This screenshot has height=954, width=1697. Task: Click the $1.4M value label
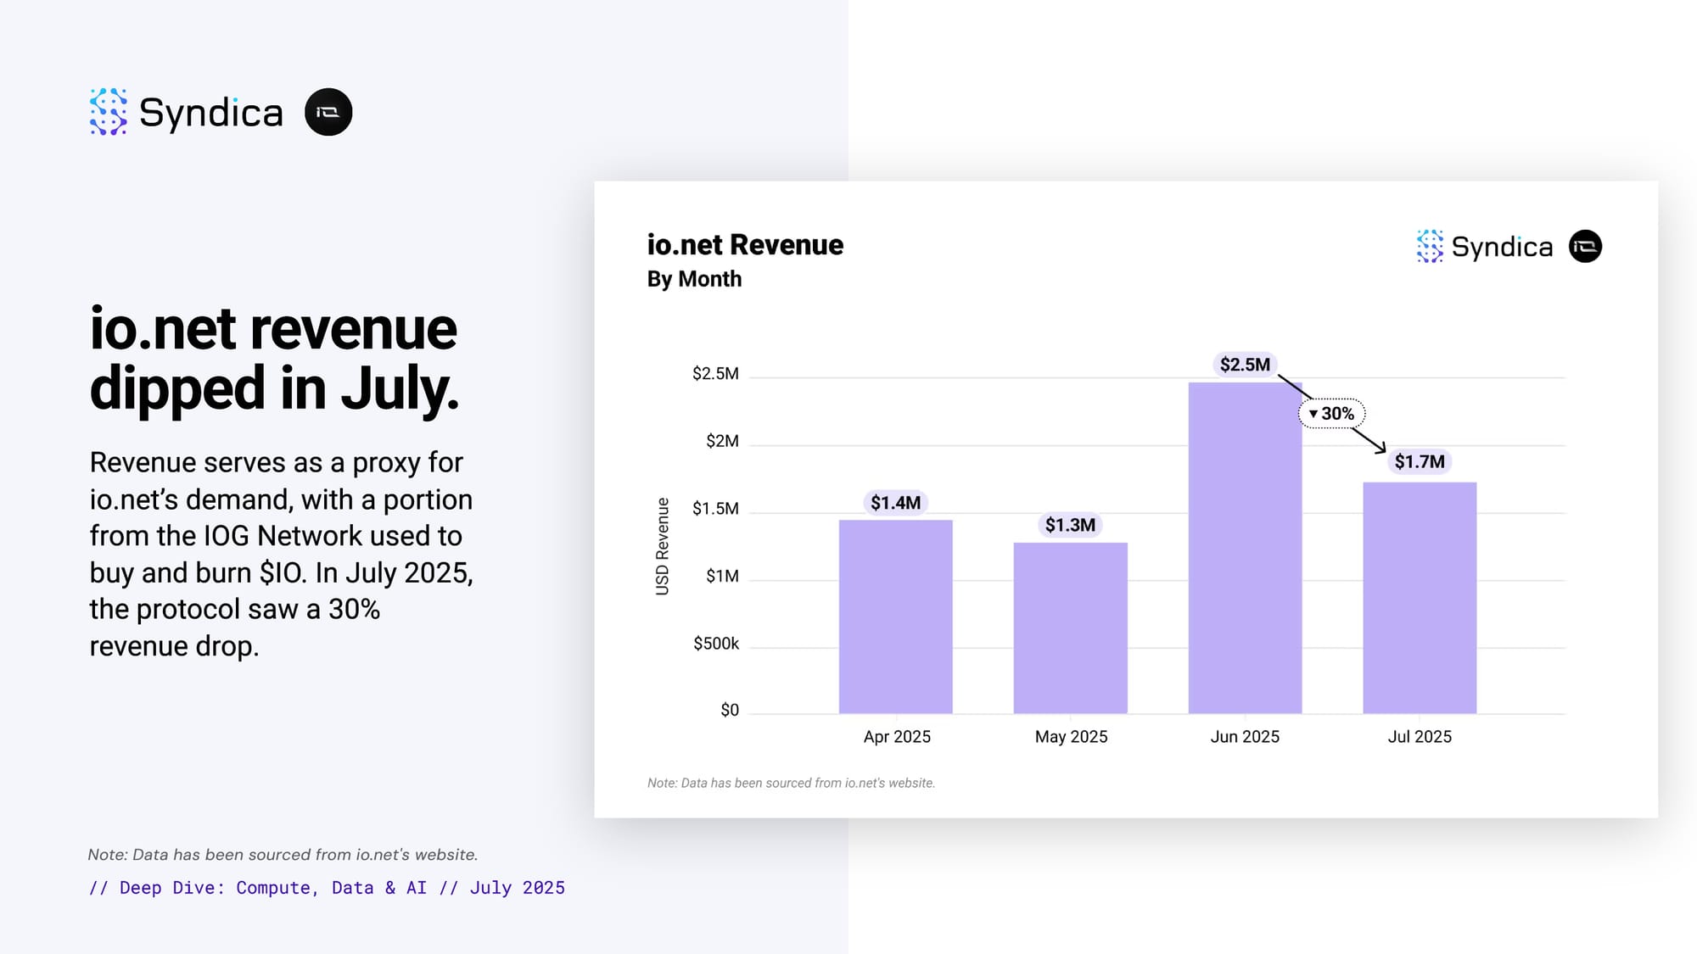(895, 503)
